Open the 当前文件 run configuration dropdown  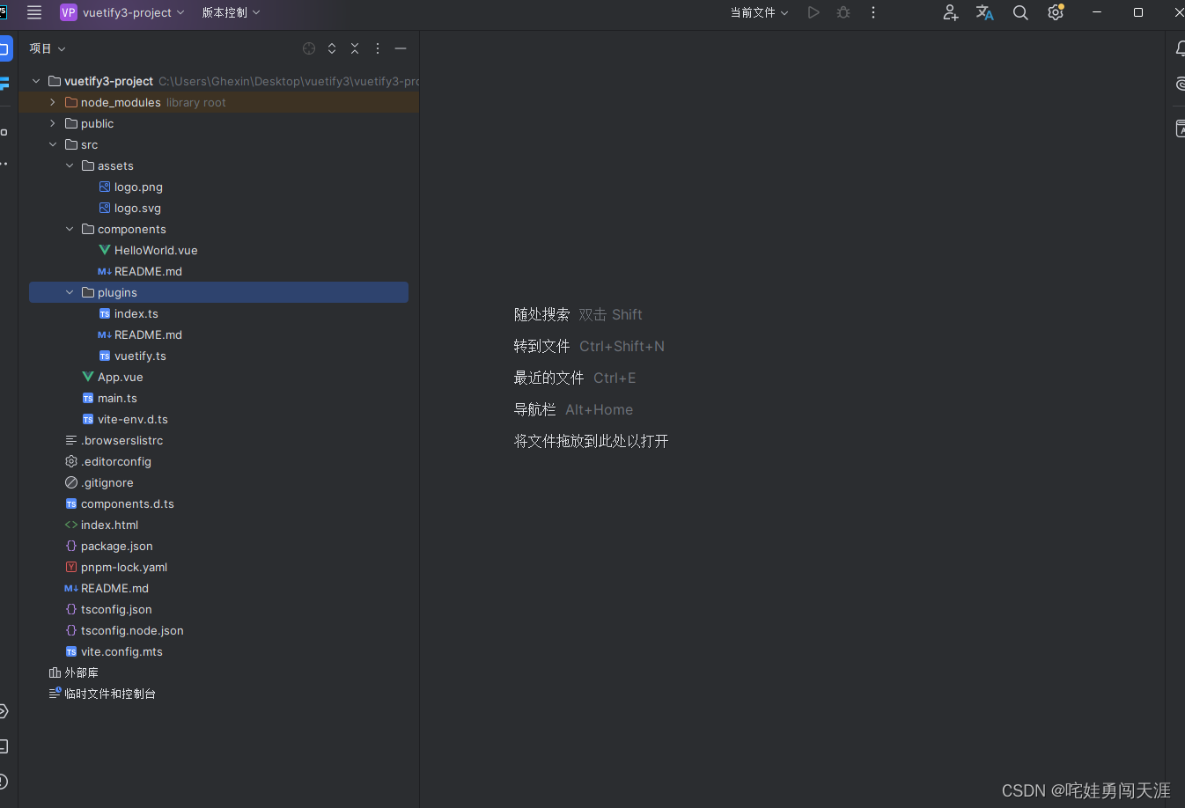click(x=759, y=12)
